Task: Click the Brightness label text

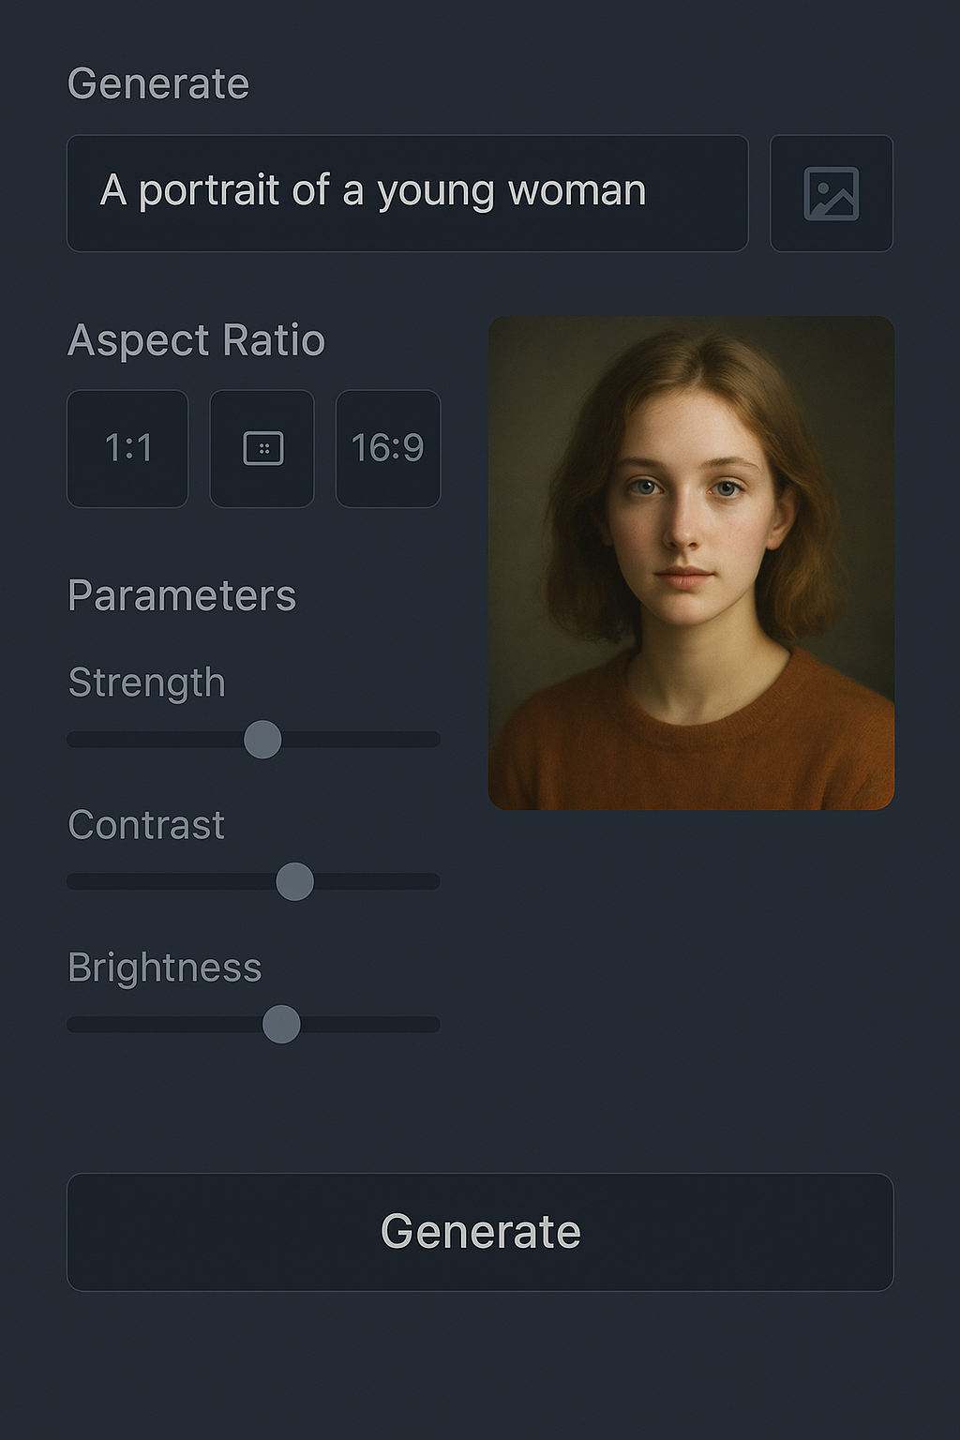Action: coord(165,967)
